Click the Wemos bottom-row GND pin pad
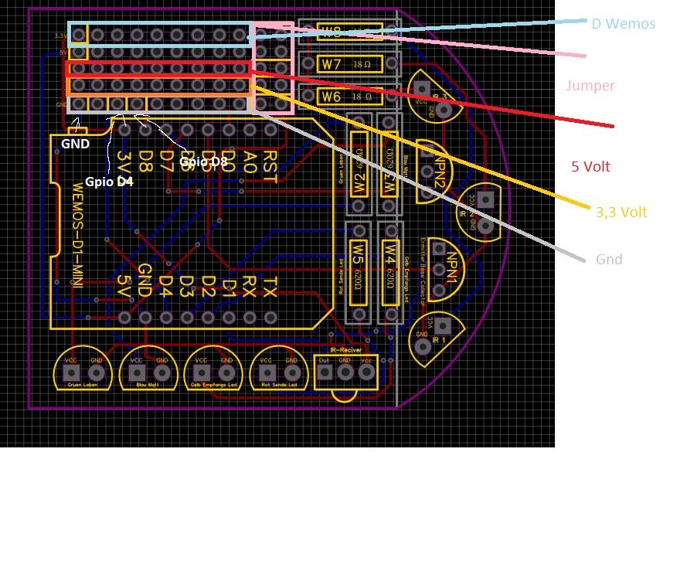The height and width of the screenshot is (561, 694). click(x=145, y=318)
